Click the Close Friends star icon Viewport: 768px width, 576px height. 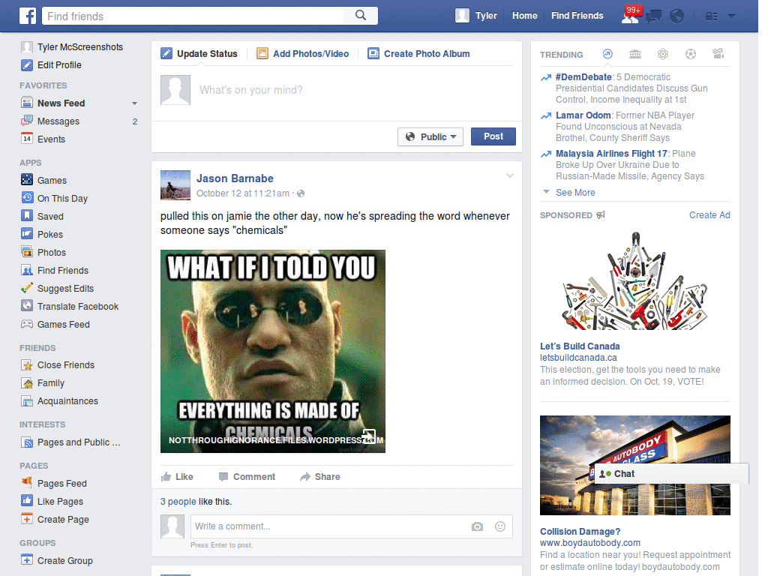point(27,365)
